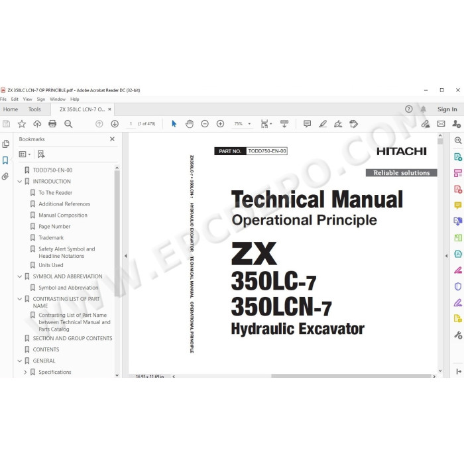This screenshot has height=464, width=464.
Task: Open the Manual Composition bookmark
Action: pyautogui.click(x=63, y=215)
